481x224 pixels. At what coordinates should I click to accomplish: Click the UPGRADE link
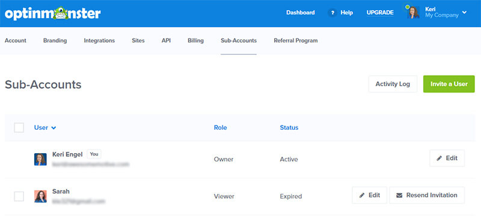(380, 13)
